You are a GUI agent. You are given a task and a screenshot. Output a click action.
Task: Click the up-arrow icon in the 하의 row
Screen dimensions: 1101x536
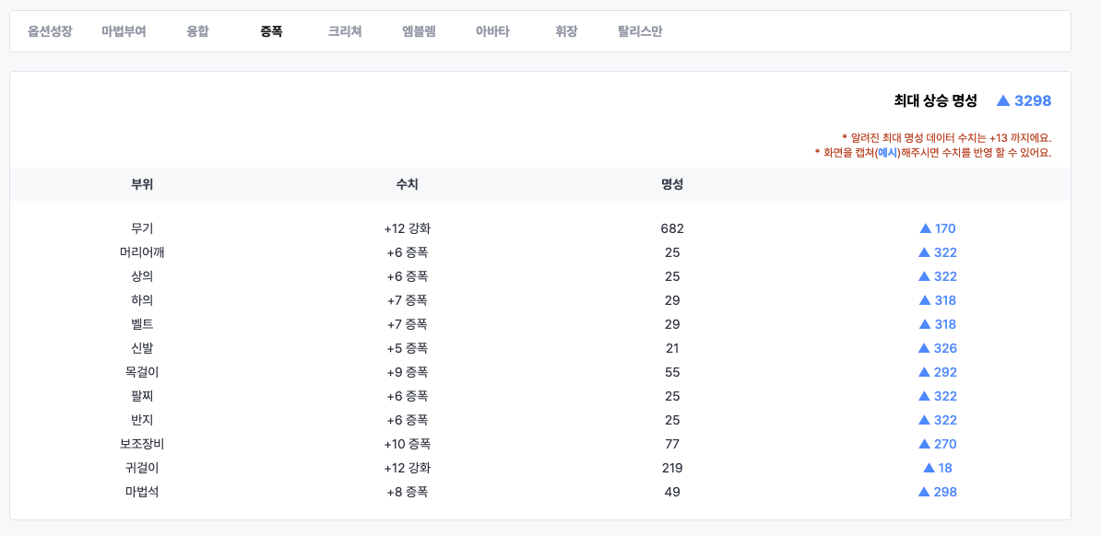[x=925, y=300]
